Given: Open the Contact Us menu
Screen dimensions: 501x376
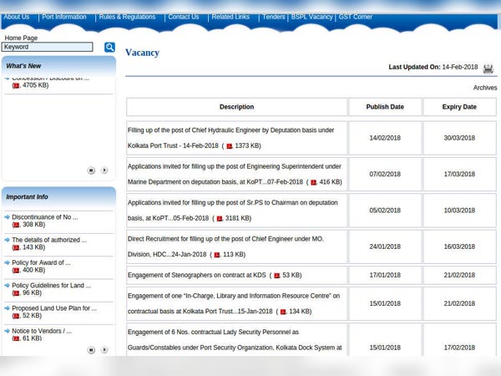Looking at the screenshot, I should (x=184, y=17).
